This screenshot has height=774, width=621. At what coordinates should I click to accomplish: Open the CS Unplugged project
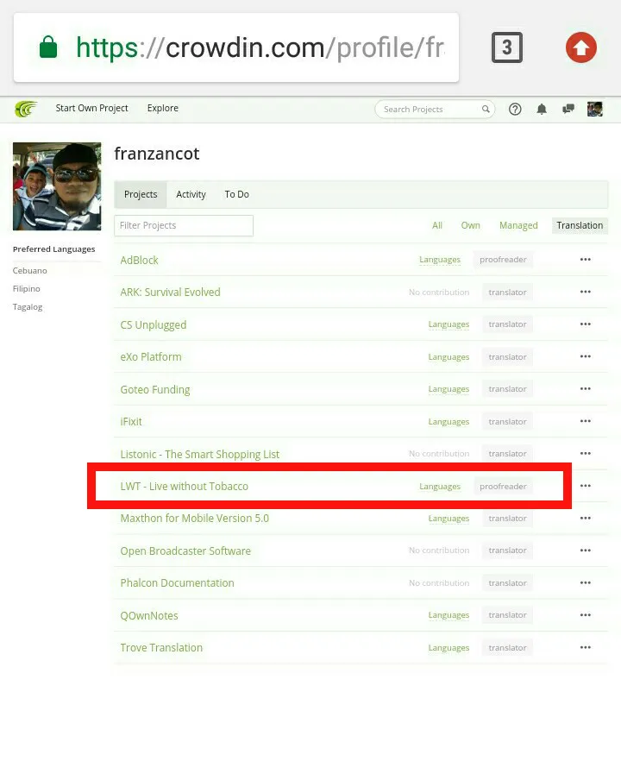(x=154, y=324)
